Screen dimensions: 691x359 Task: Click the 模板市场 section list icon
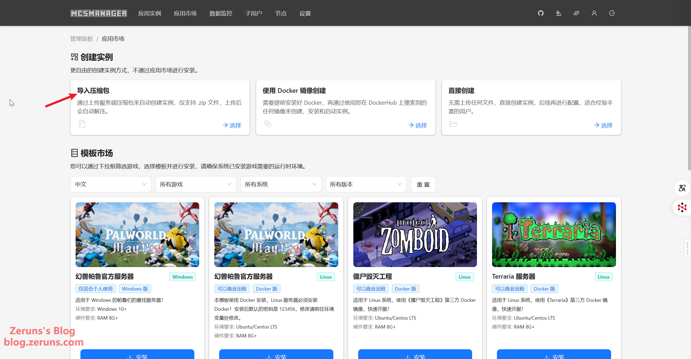[x=74, y=153]
